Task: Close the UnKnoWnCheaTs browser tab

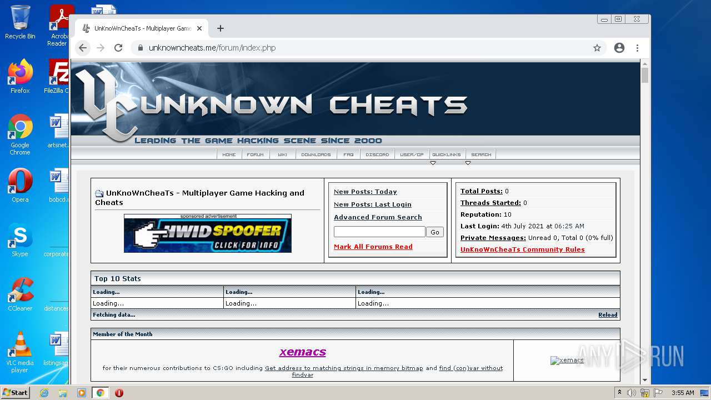Action: (x=199, y=28)
